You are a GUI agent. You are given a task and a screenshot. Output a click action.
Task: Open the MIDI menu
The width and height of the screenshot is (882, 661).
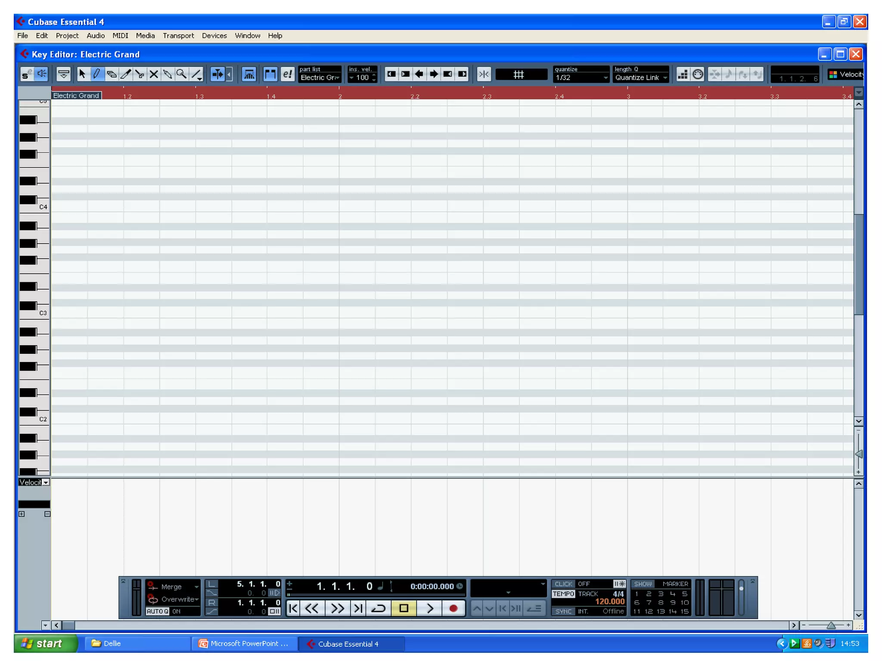pos(120,36)
